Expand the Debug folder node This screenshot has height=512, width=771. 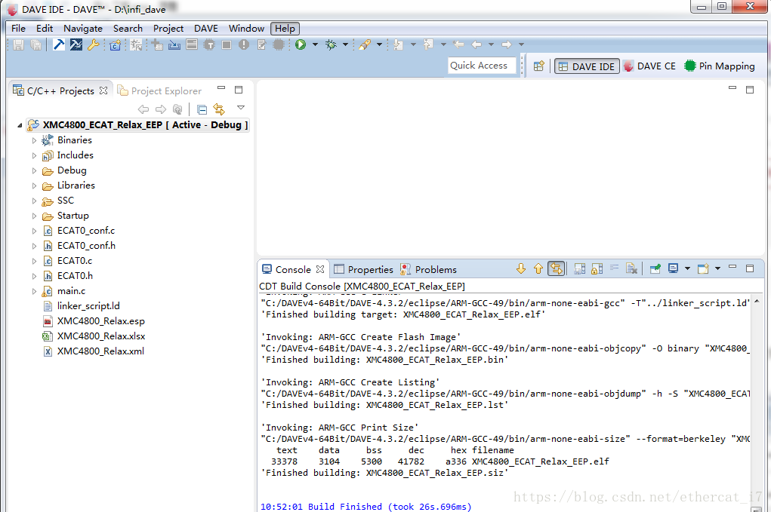coord(34,171)
